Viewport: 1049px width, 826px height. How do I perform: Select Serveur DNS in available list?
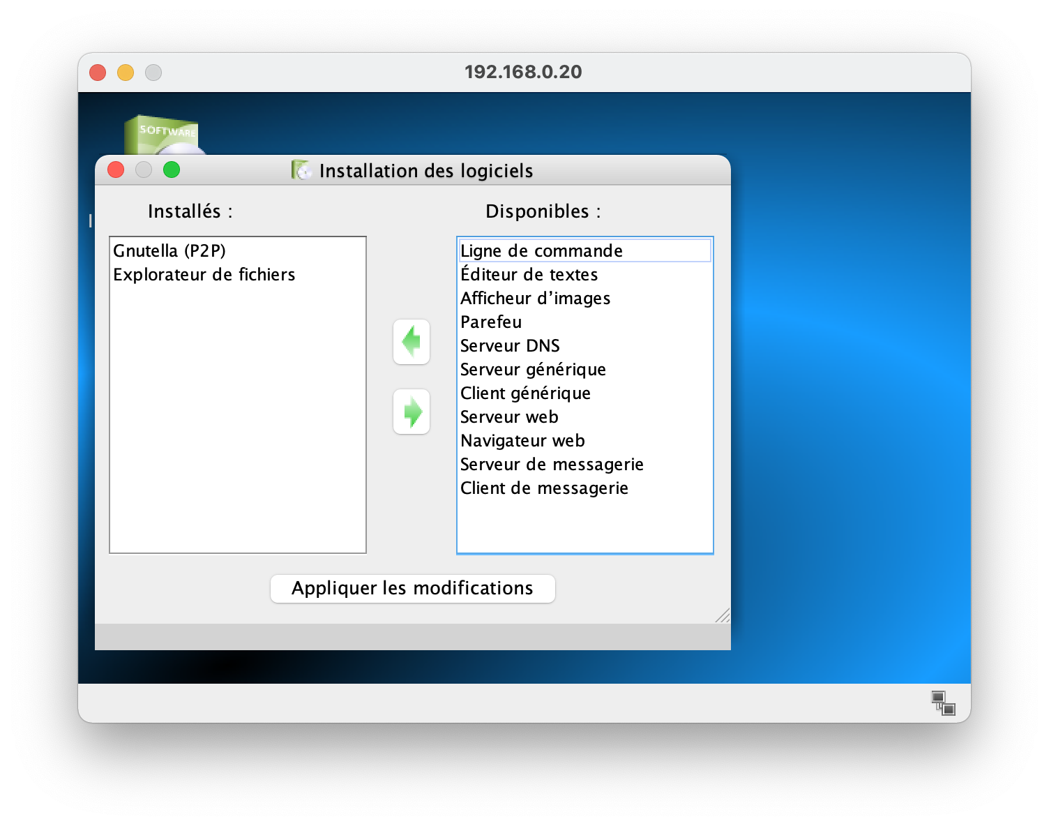pyautogui.click(x=510, y=346)
